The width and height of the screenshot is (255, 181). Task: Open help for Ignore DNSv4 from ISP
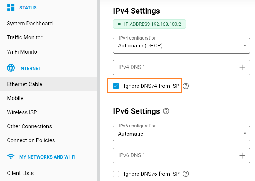click(186, 86)
